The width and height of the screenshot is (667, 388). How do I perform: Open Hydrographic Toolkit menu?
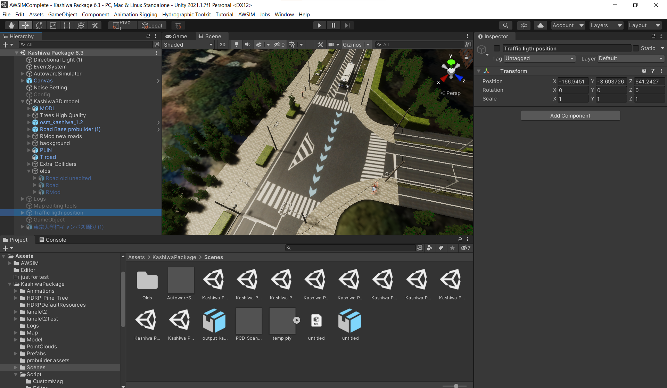[x=187, y=14]
